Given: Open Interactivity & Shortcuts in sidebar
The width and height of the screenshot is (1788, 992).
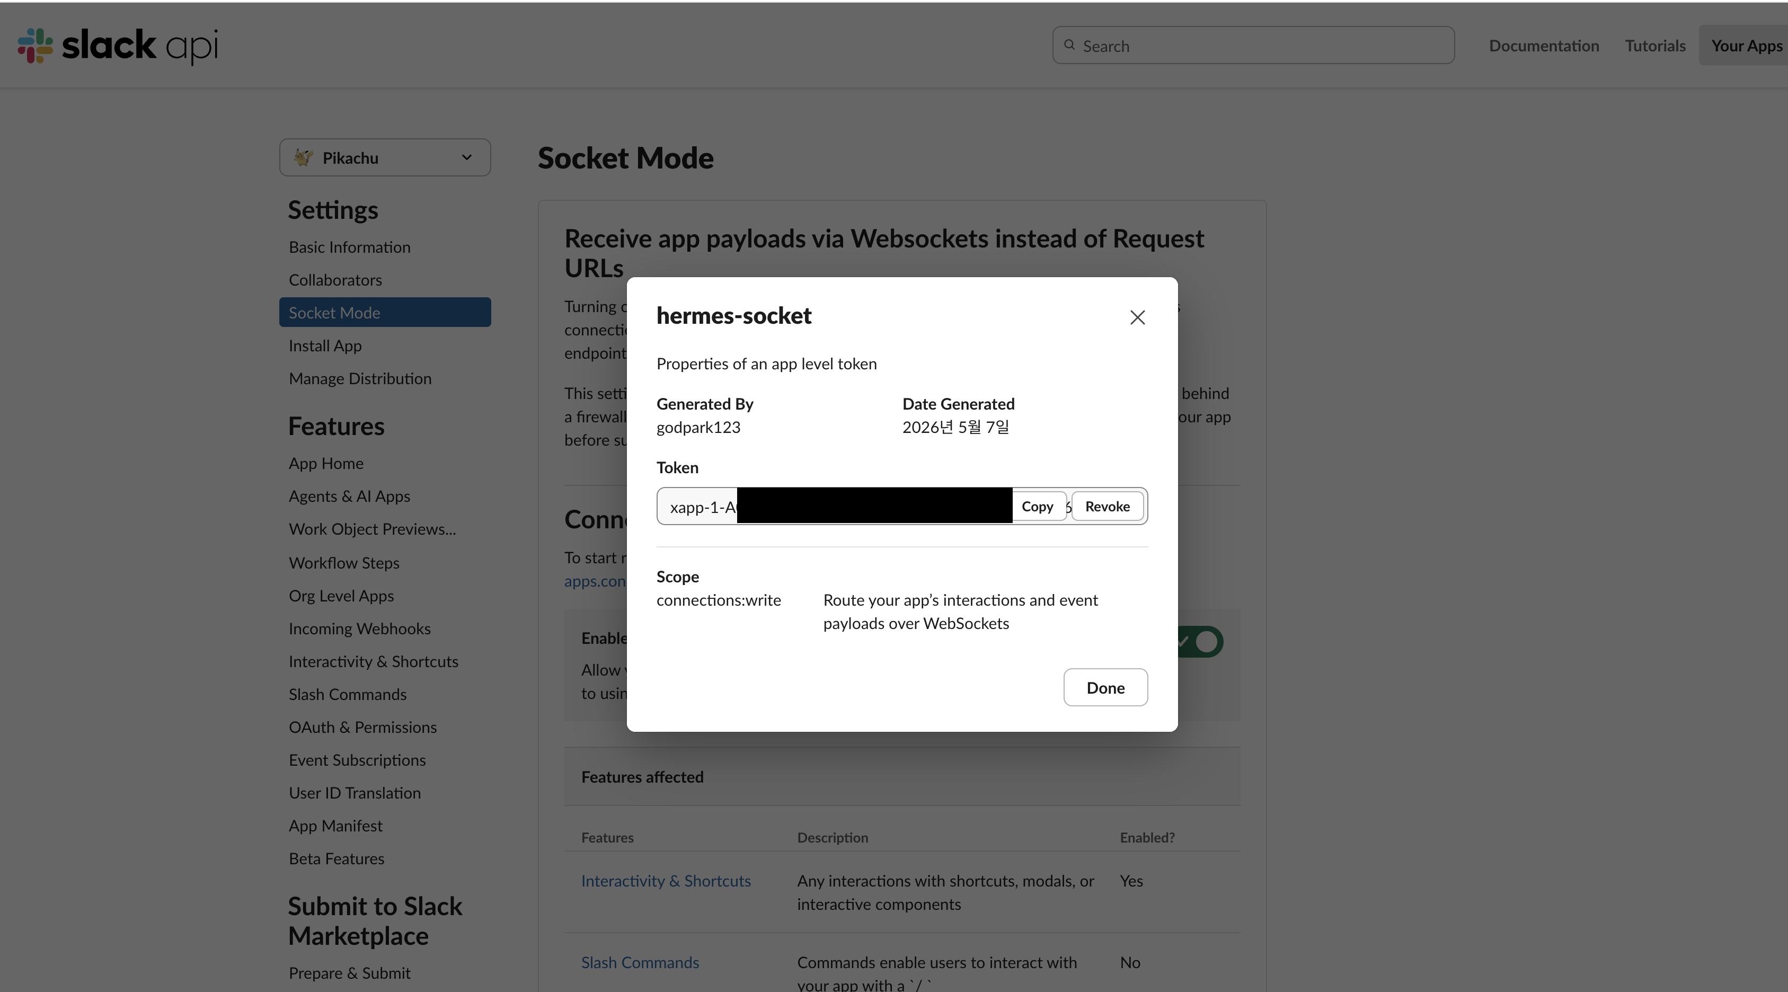Looking at the screenshot, I should [374, 661].
